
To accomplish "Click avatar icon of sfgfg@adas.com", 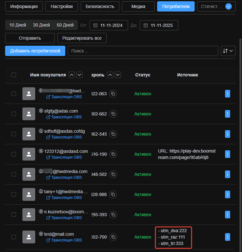I will 29,114.
